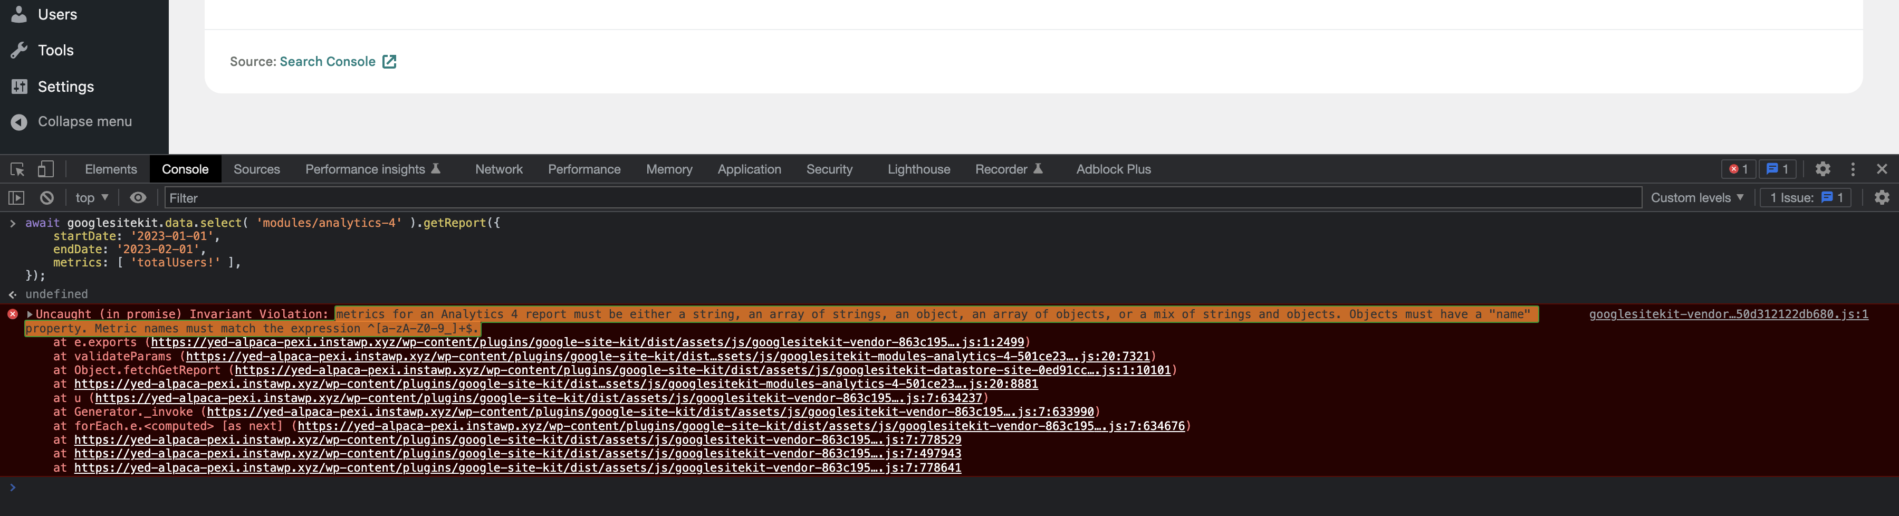Open DevTools settings gear

pyautogui.click(x=1823, y=169)
